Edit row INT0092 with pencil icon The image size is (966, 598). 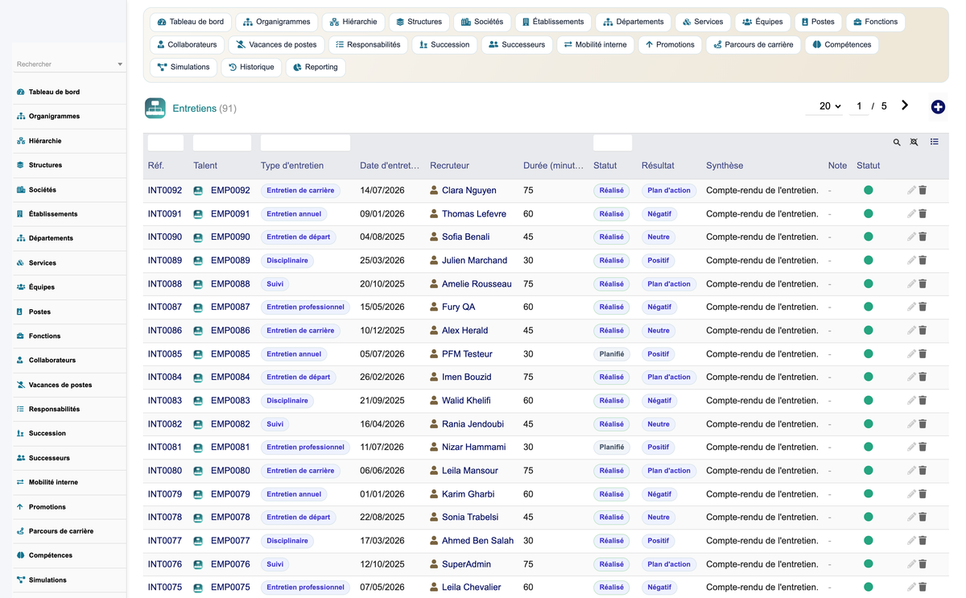pos(911,191)
